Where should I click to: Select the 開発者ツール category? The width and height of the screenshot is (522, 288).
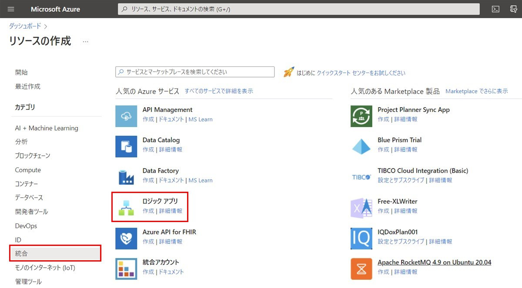tap(32, 212)
